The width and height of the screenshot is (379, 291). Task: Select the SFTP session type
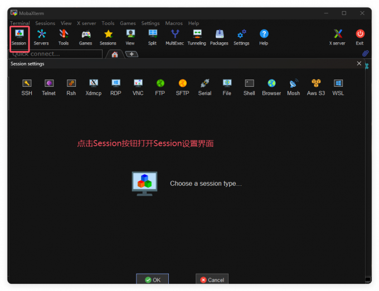(x=182, y=87)
